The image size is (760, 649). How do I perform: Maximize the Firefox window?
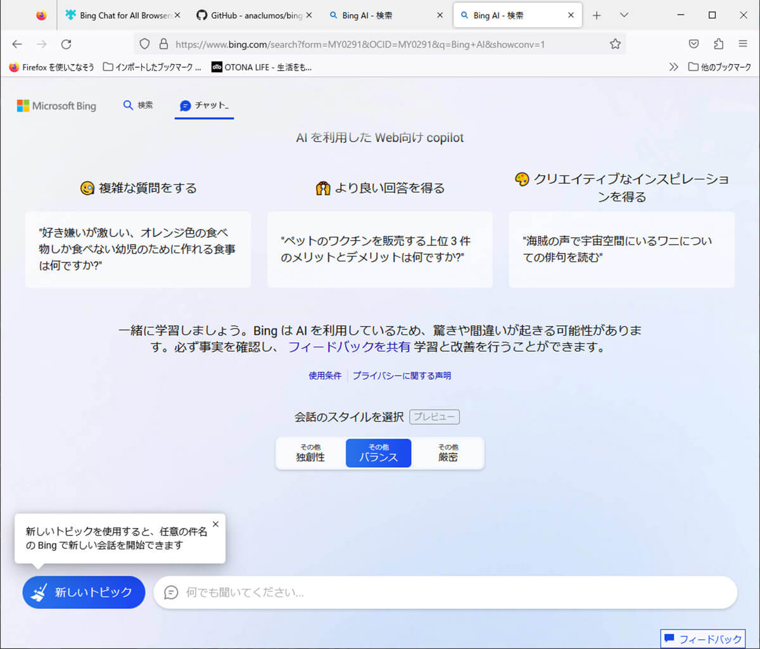coord(712,15)
